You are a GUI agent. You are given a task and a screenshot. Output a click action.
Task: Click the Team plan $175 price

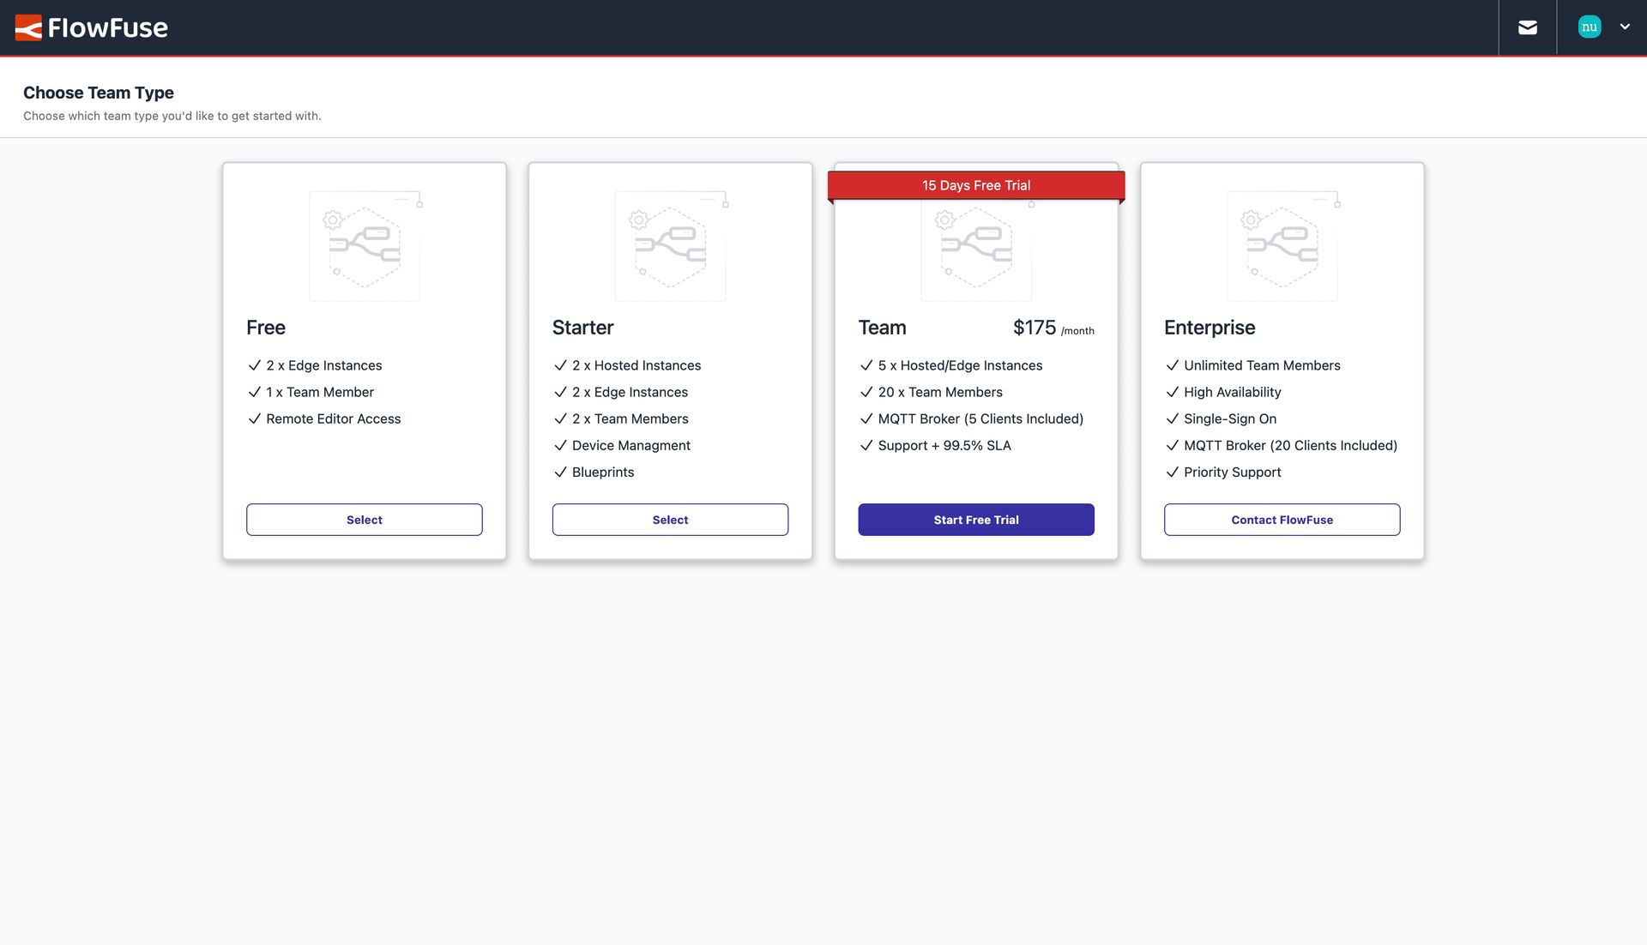(1035, 328)
